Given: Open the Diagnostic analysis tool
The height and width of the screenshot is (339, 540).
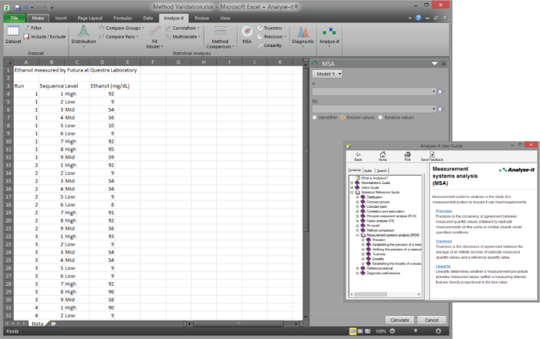Looking at the screenshot, I should [x=303, y=35].
